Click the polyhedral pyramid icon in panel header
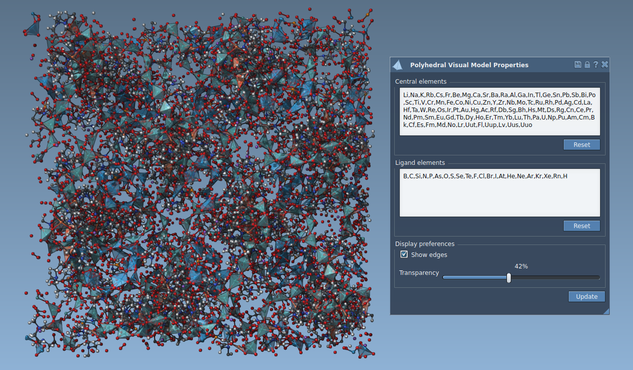633x370 pixels. click(398, 65)
